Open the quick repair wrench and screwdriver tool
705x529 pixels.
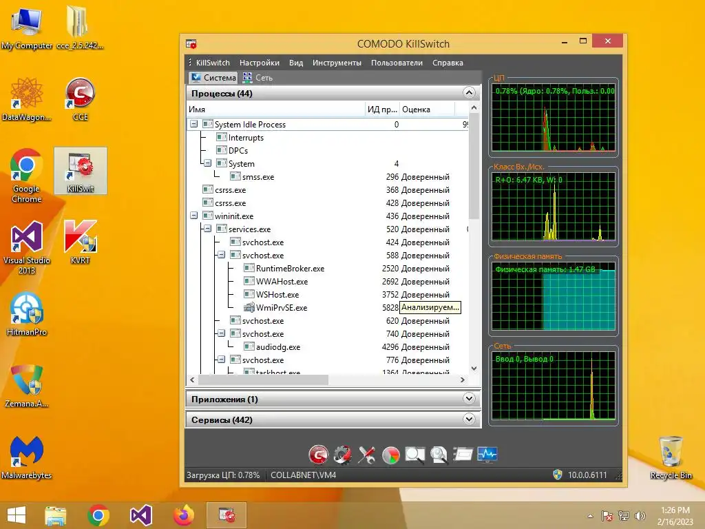point(367,455)
